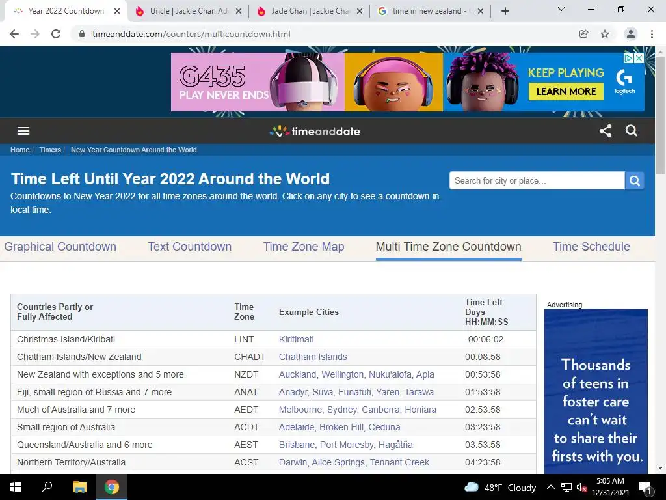Open Darwin city link
Image resolution: width=666 pixels, height=500 pixels.
pos(293,462)
